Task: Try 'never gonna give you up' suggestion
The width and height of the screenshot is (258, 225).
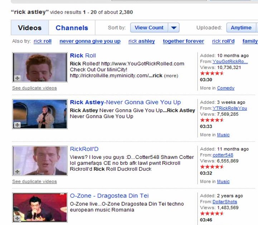Action: [x=90, y=41]
